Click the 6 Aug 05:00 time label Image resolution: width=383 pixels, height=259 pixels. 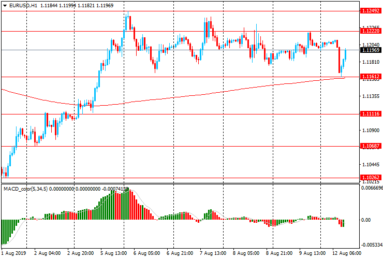click(x=147, y=253)
